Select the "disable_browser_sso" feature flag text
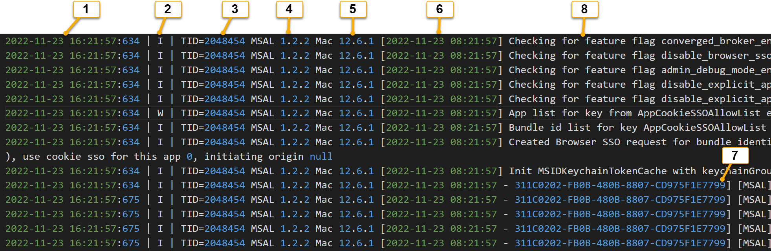The image size is (771, 251). [716, 56]
